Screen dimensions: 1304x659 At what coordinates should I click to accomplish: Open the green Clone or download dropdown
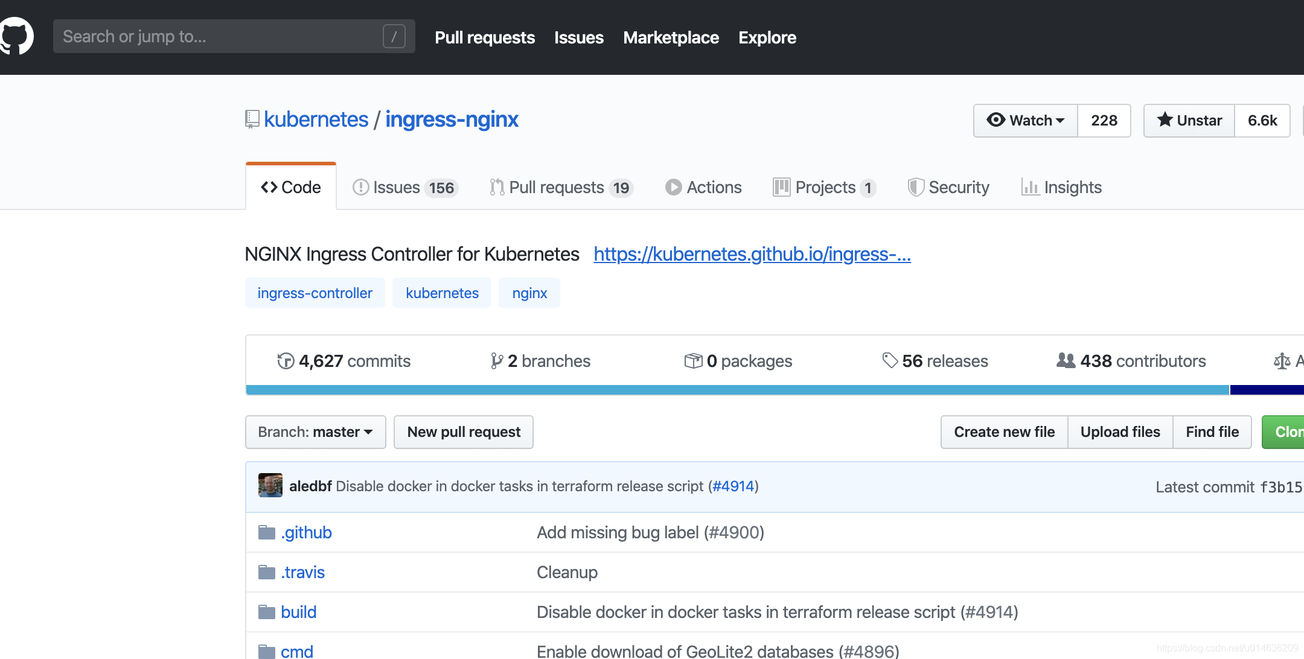[1283, 432]
